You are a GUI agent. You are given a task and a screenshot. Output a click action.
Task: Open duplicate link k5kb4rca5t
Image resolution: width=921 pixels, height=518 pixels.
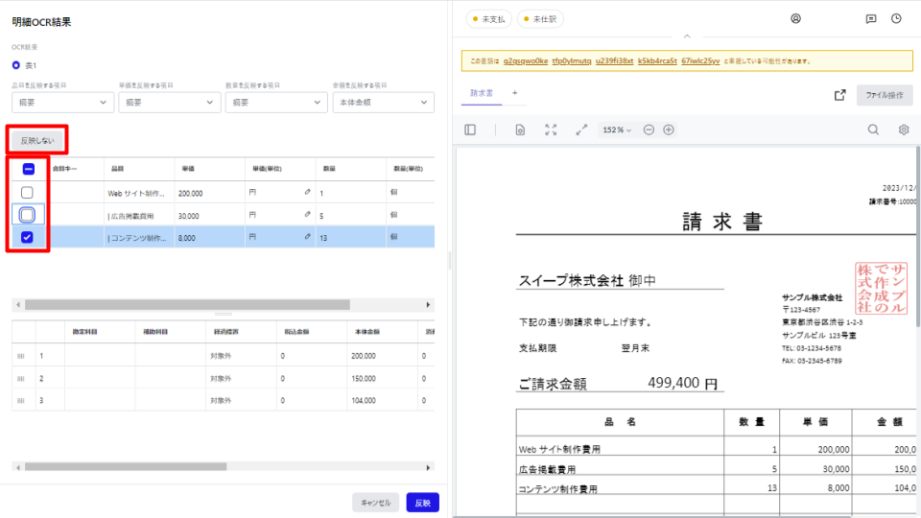[657, 61]
